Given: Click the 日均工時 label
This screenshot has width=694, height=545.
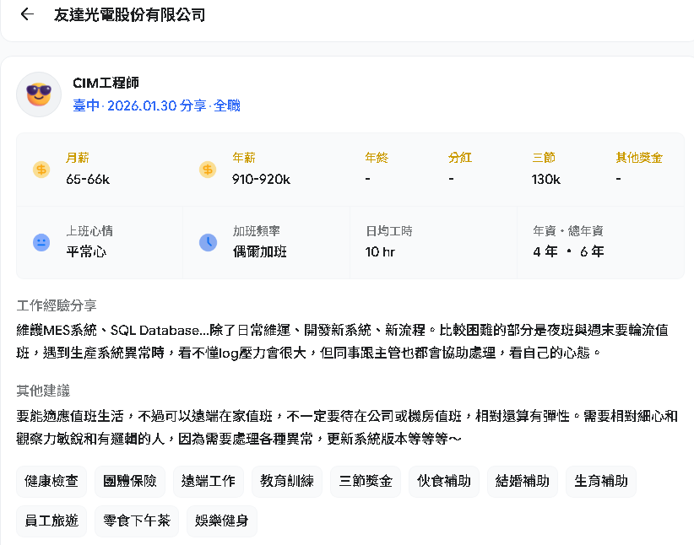Looking at the screenshot, I should pyautogui.click(x=388, y=231).
